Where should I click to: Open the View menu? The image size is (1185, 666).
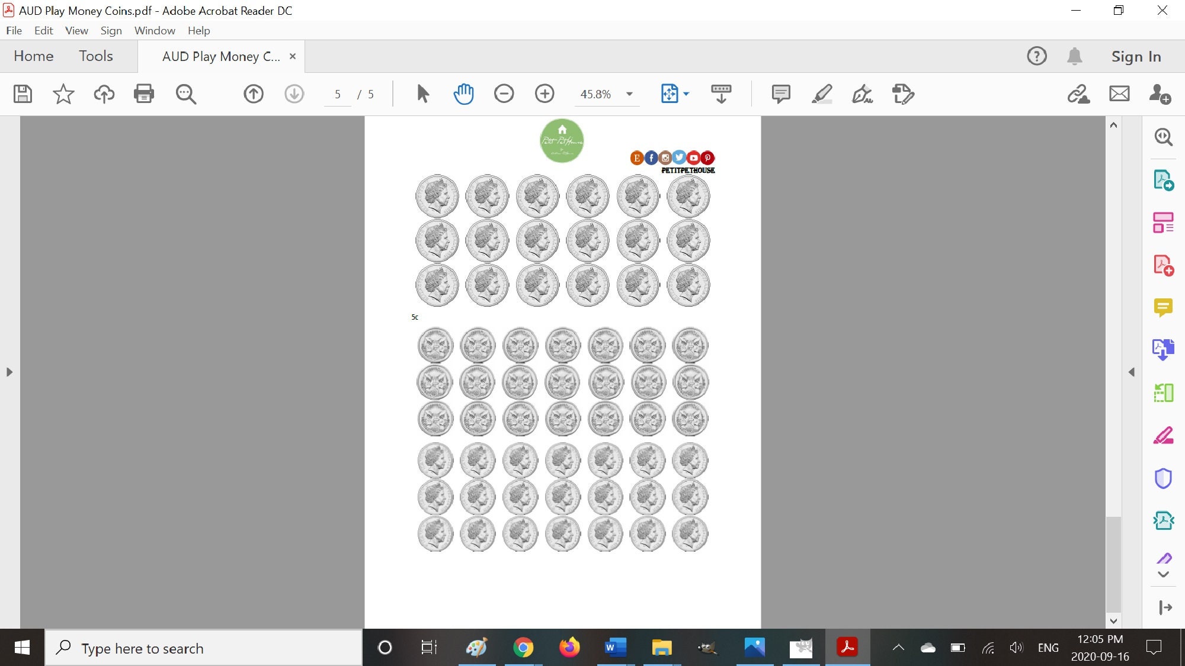point(76,30)
